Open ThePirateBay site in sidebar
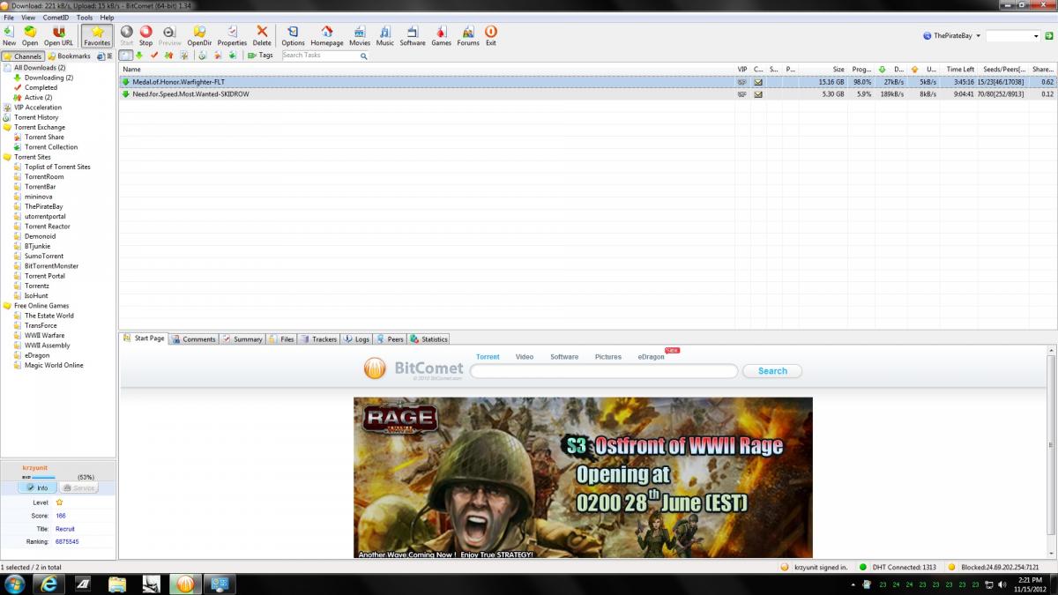Screen dimensions: 1058x595 (x=38, y=206)
